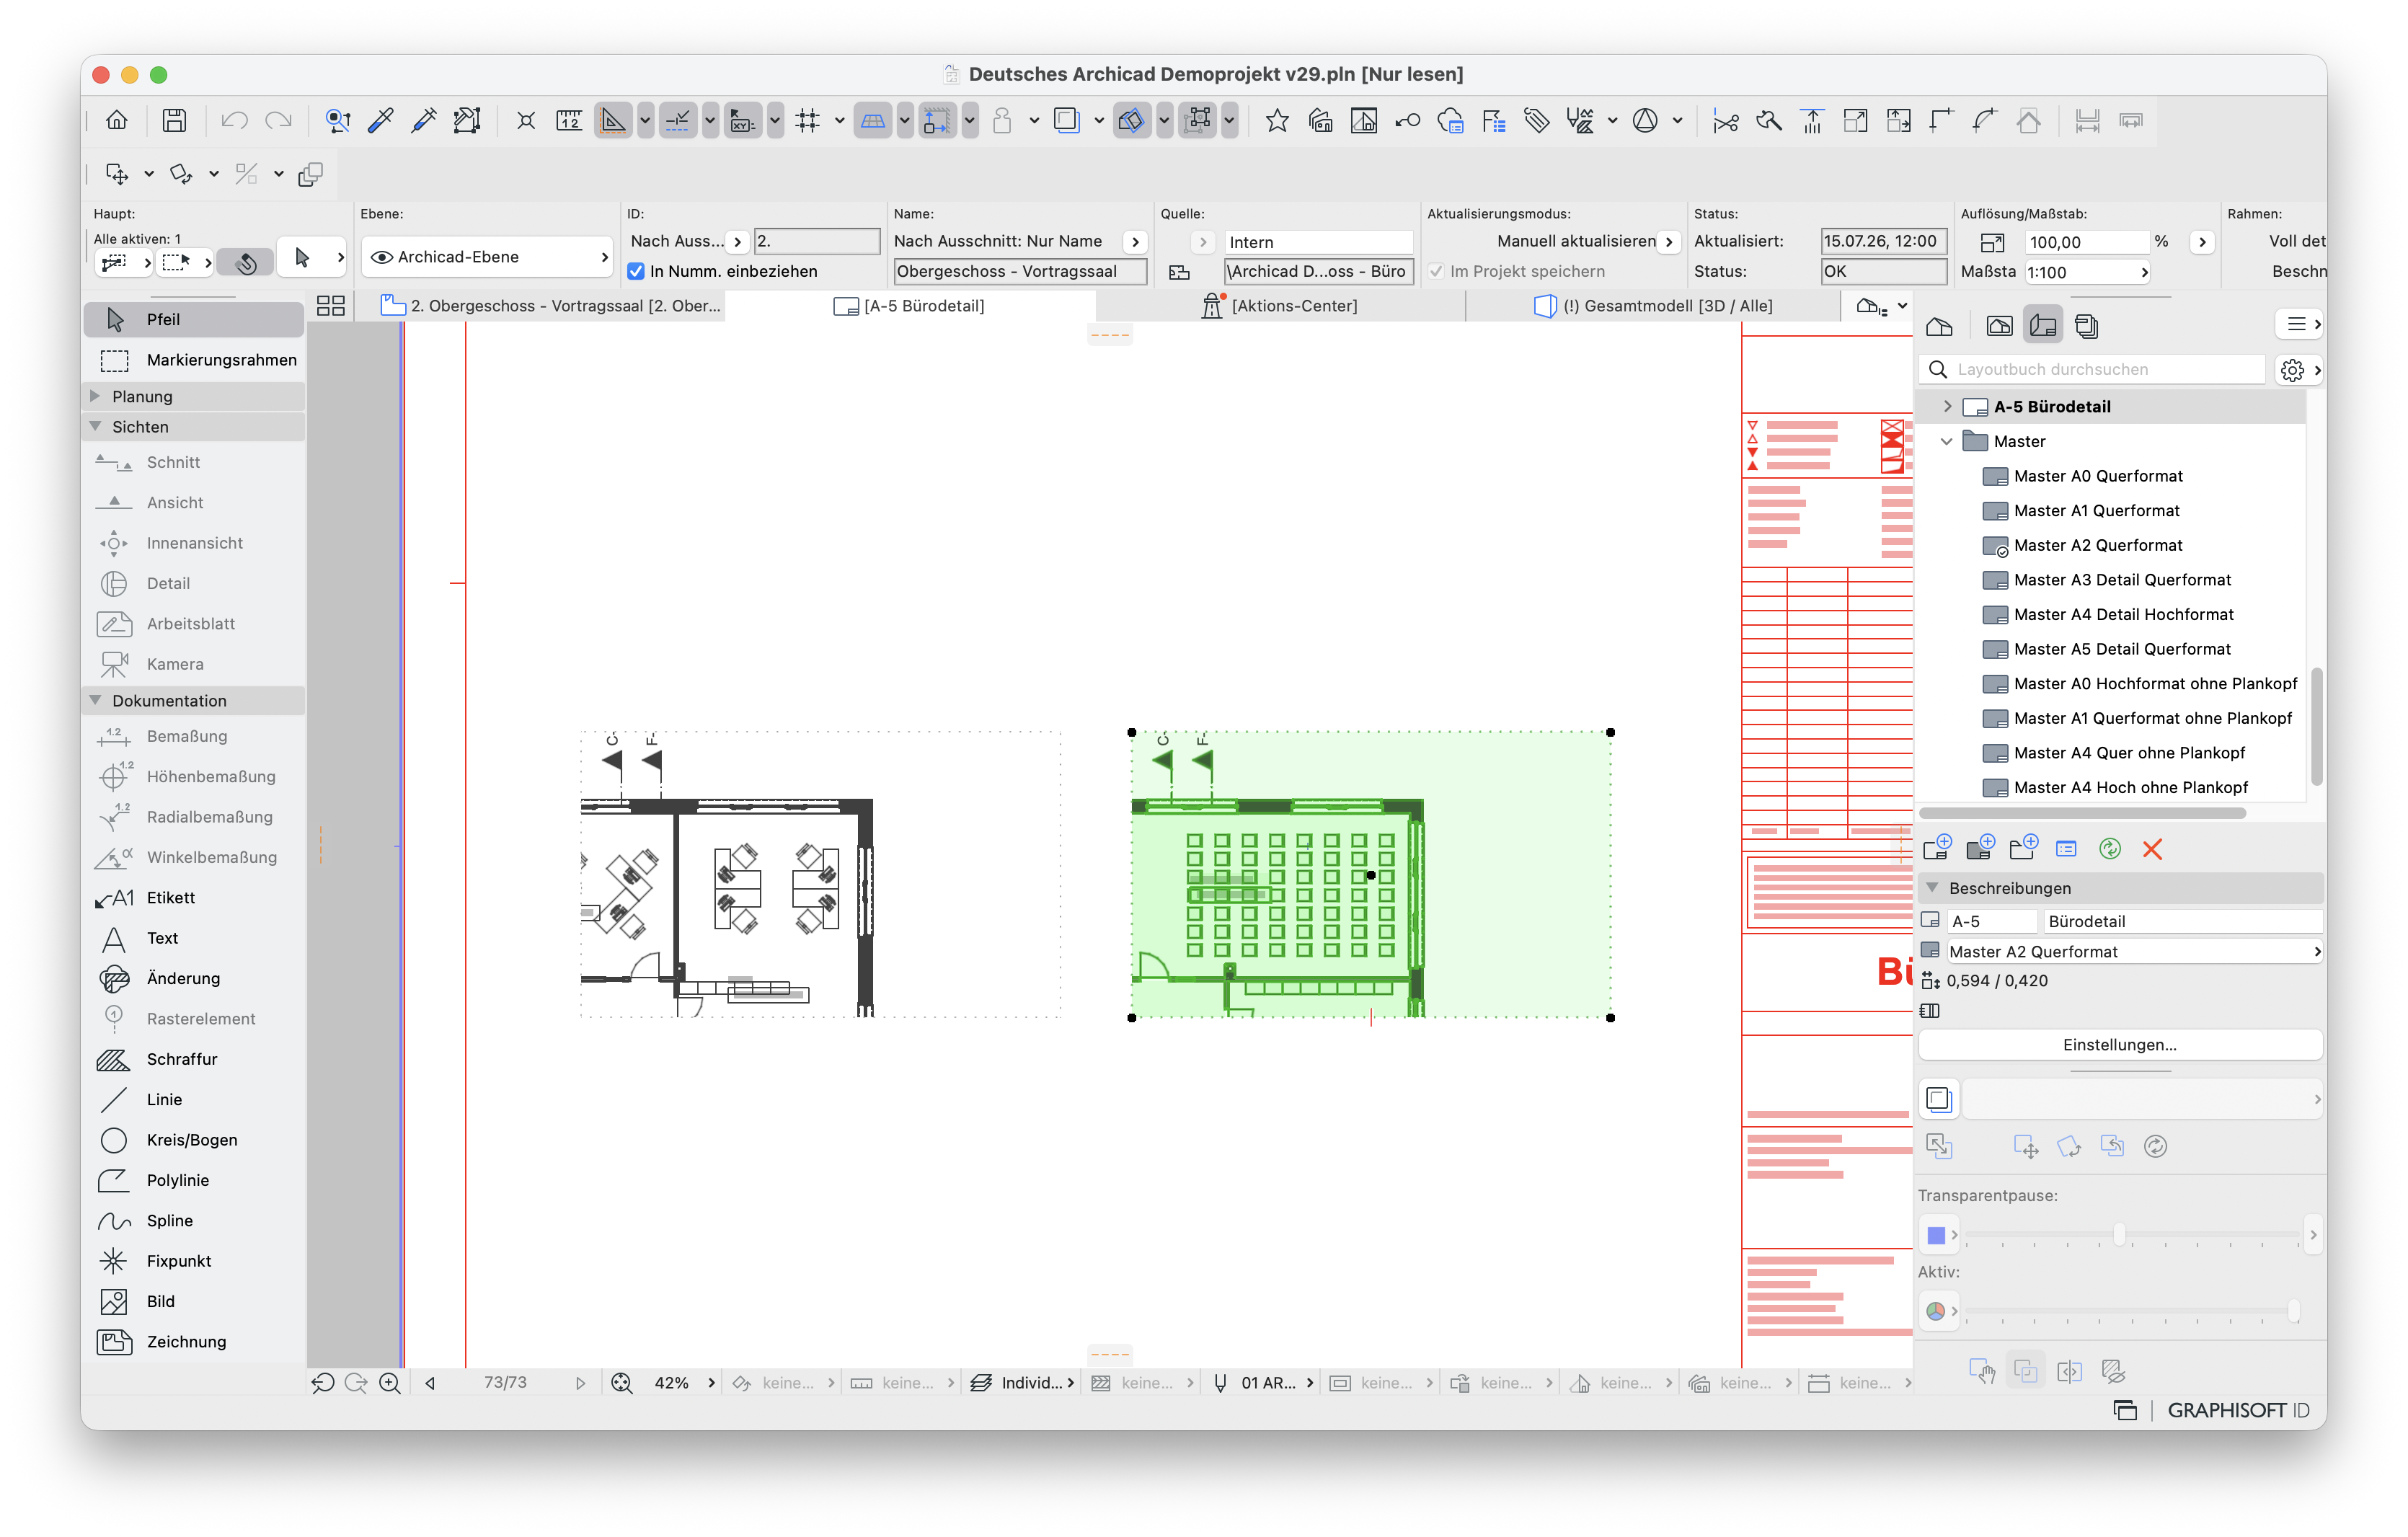The width and height of the screenshot is (2408, 1537).
Task: Select the Zeichnung drawing tool
Action: coord(193,1342)
